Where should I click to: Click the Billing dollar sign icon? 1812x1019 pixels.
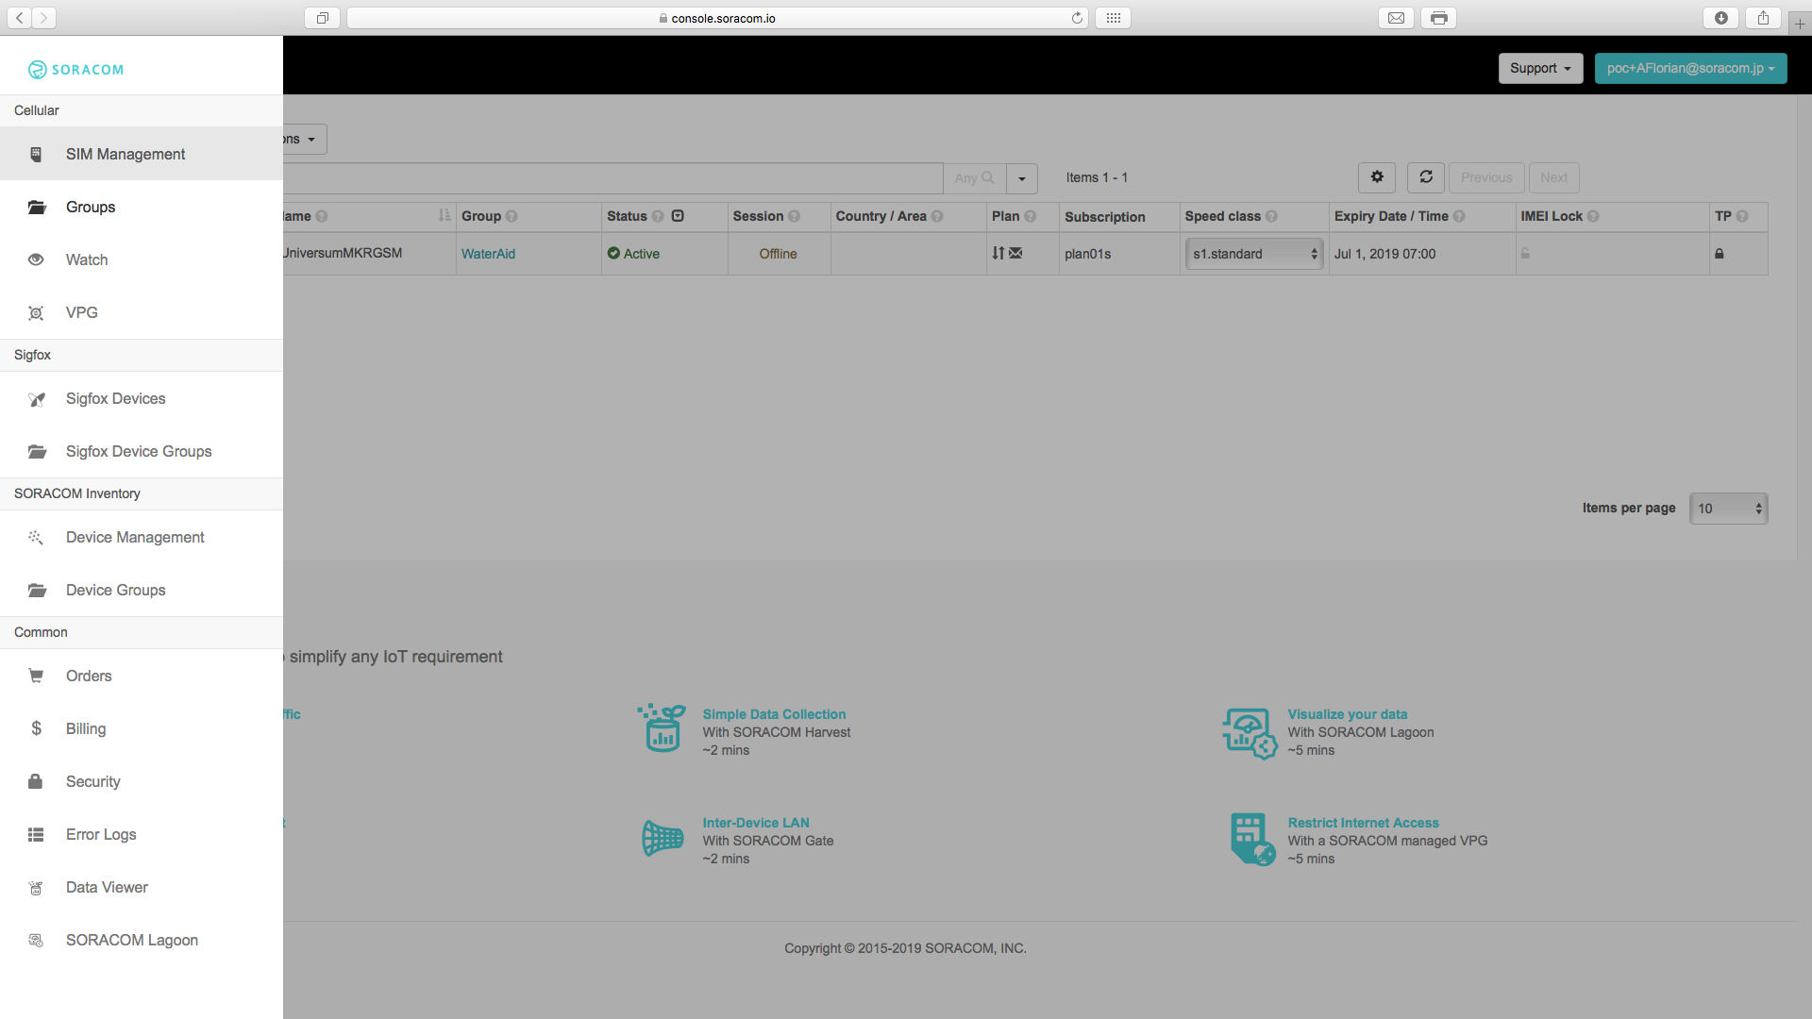pyautogui.click(x=36, y=728)
